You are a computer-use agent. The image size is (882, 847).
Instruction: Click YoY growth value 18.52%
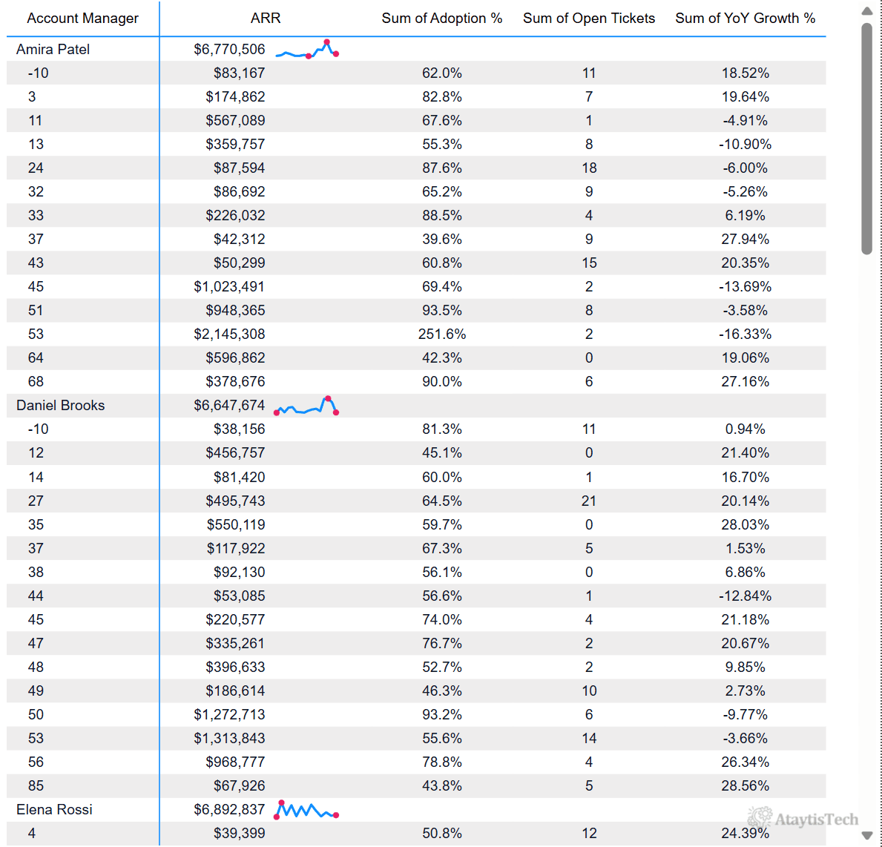746,73
